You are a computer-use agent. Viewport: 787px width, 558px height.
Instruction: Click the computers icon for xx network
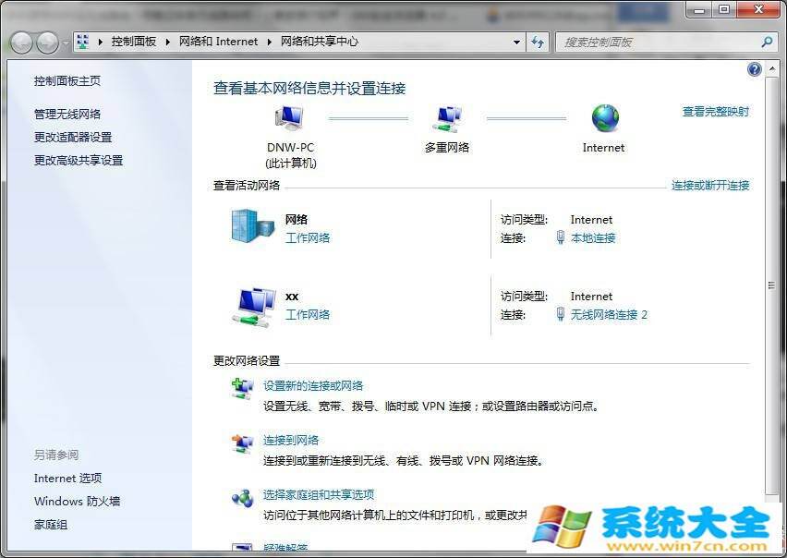[x=254, y=306]
